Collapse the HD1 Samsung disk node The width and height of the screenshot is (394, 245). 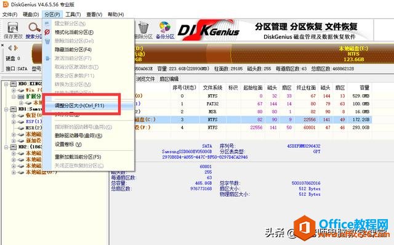[x=6, y=109]
